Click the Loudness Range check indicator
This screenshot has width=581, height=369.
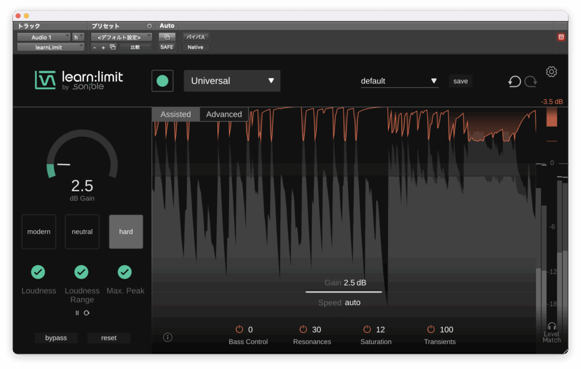(x=82, y=272)
